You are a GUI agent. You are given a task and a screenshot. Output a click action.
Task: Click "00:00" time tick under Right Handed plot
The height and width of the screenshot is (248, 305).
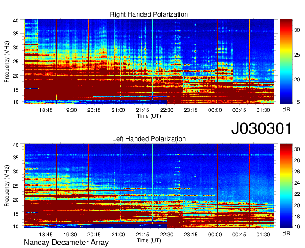215,110
